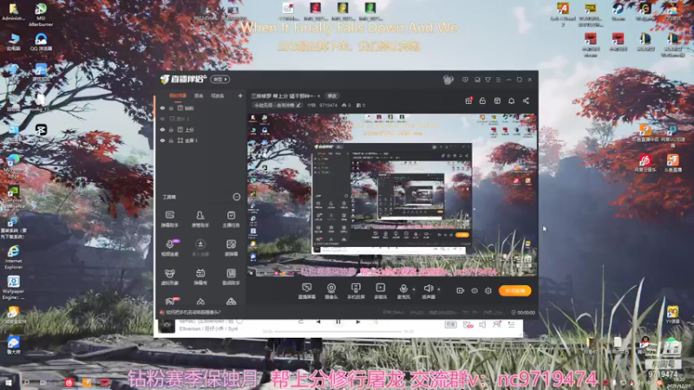Click the music player volume icon

482,324
